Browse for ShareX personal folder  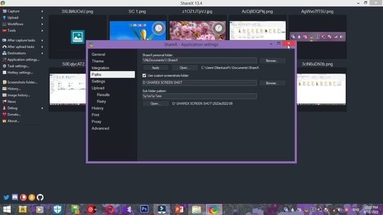(272, 60)
